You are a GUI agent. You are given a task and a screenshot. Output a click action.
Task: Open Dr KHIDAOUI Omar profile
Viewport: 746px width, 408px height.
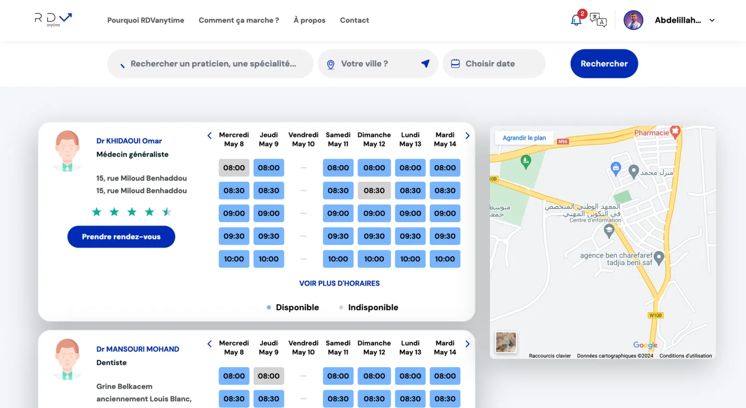129,141
